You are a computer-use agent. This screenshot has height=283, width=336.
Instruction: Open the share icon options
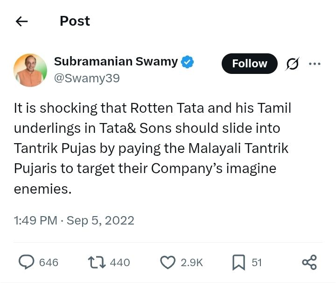(x=309, y=262)
